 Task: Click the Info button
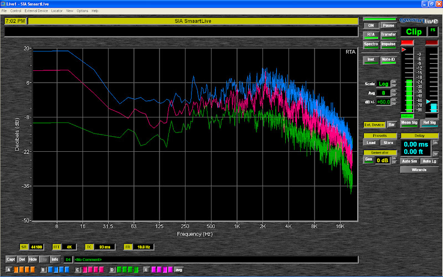click(x=55, y=259)
